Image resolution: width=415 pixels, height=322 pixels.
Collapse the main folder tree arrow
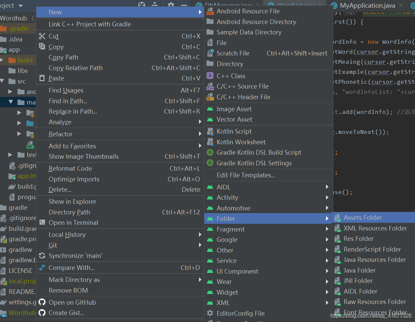click(11, 102)
